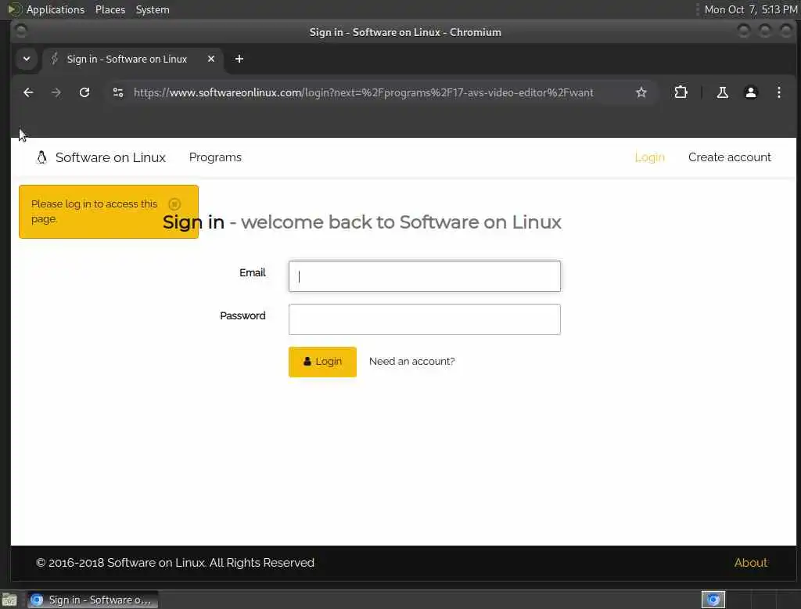Open the About footer link
The image size is (801, 609).
(750, 563)
